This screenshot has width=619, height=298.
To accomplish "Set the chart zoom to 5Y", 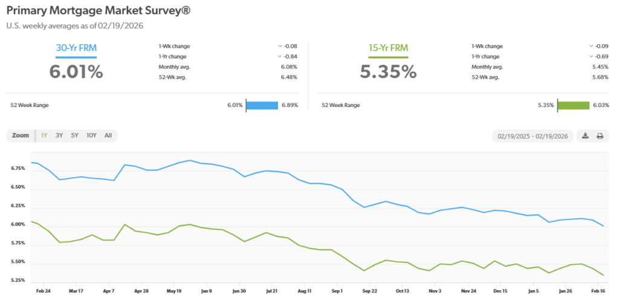I will [x=74, y=135].
